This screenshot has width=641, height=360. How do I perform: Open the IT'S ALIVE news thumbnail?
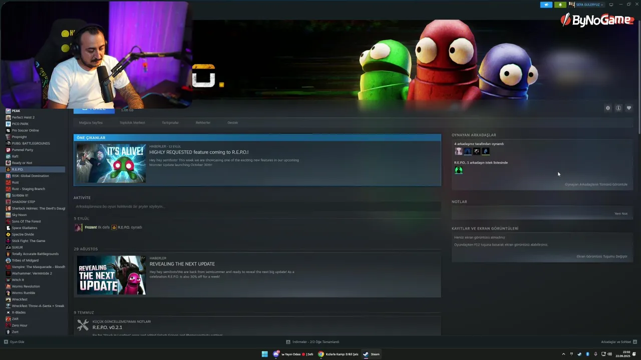tap(111, 163)
